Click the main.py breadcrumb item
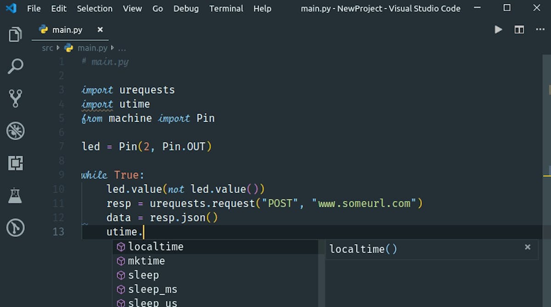The image size is (551, 307). click(92, 48)
